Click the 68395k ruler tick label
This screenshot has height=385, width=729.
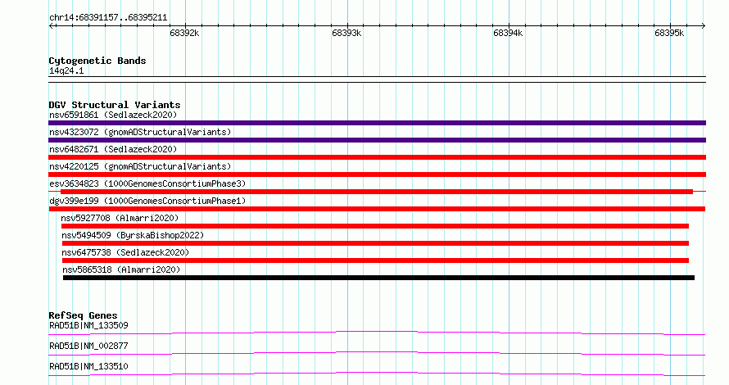click(669, 33)
